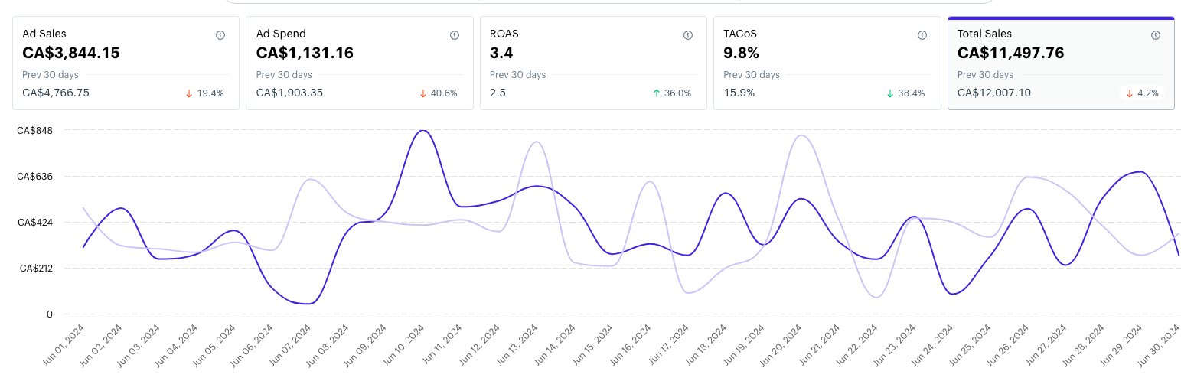Click Ad Sales down arrow trend icon
The height and width of the screenshot is (381, 1181).
188,93
